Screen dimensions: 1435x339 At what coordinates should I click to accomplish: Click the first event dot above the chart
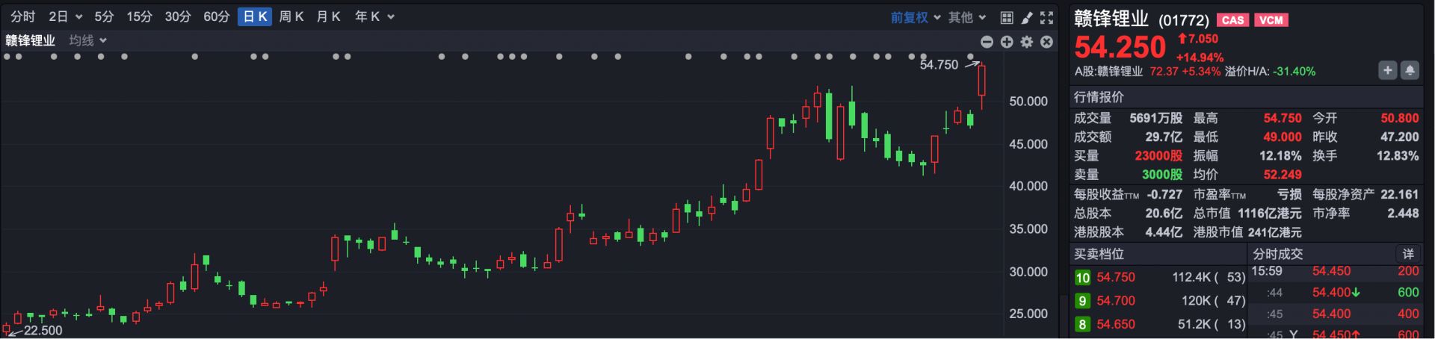click(7, 57)
